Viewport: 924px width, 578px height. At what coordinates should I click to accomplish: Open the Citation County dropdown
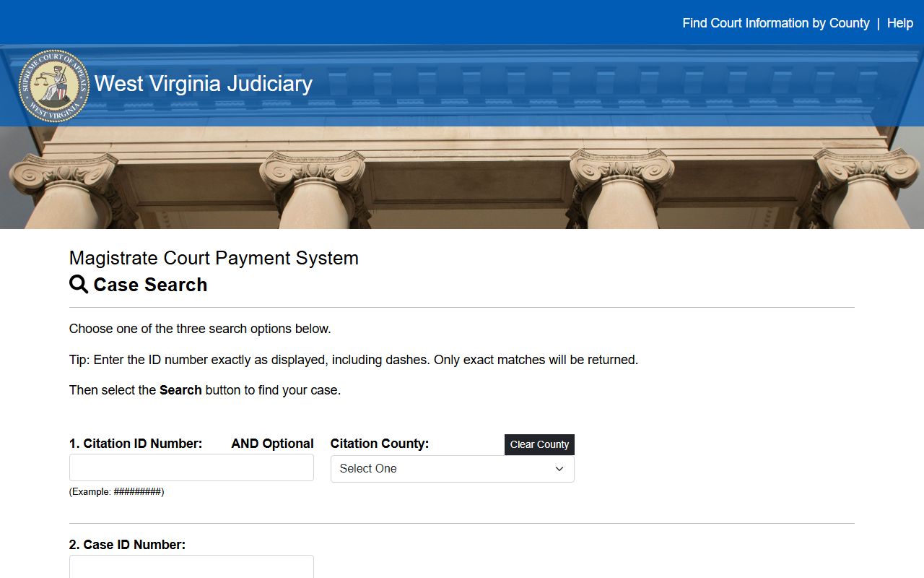[453, 469]
